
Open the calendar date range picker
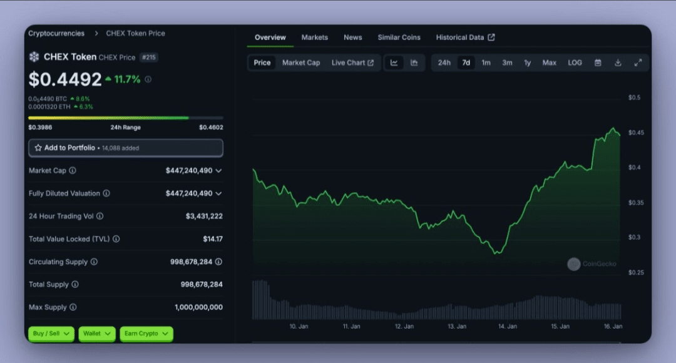[x=598, y=63]
